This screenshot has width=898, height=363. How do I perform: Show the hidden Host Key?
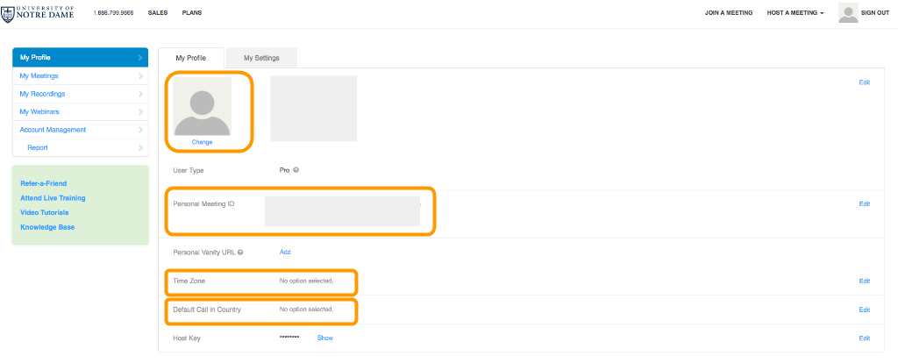(x=325, y=338)
